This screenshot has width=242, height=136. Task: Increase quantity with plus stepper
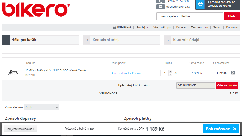click(x=170, y=71)
